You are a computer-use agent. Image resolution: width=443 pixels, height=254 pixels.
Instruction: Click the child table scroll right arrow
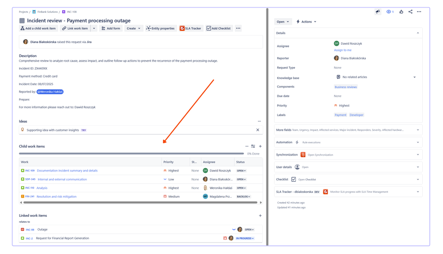click(261, 203)
